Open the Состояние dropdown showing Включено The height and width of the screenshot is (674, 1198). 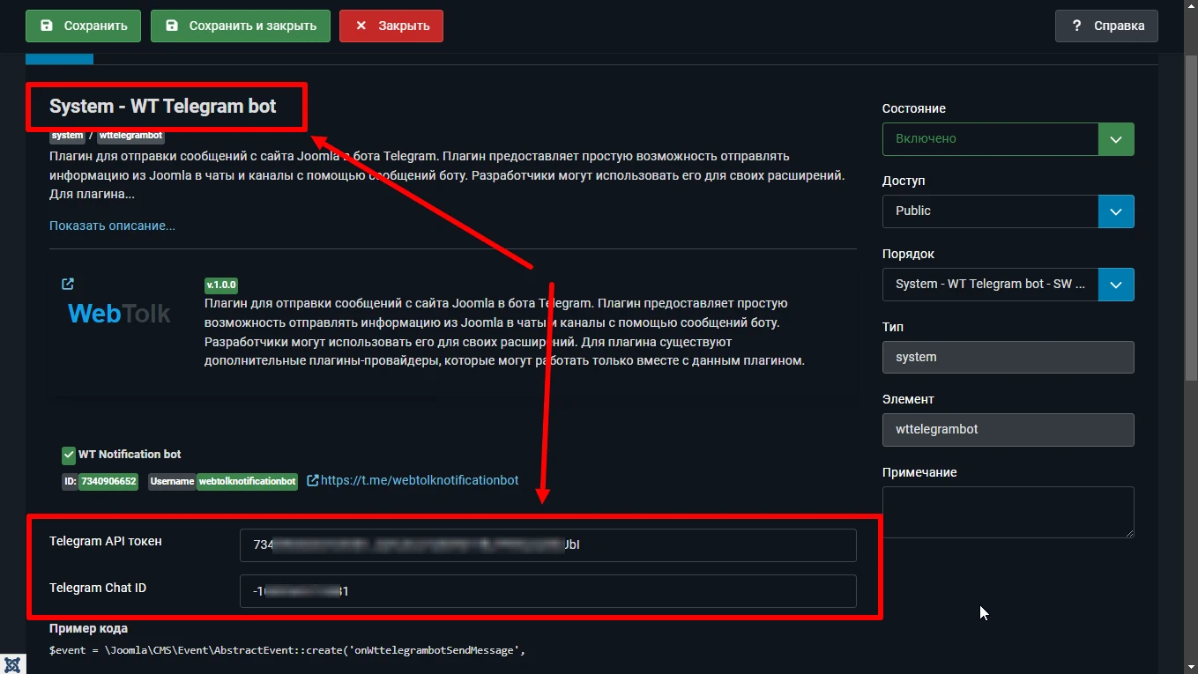[x=1115, y=138]
